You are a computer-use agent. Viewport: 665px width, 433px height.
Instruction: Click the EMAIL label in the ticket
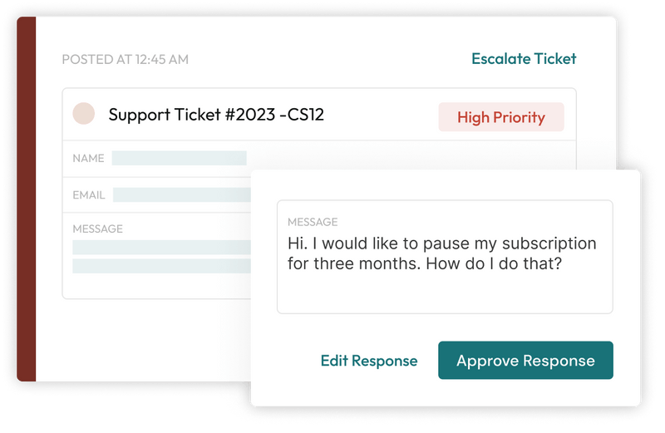(x=89, y=195)
